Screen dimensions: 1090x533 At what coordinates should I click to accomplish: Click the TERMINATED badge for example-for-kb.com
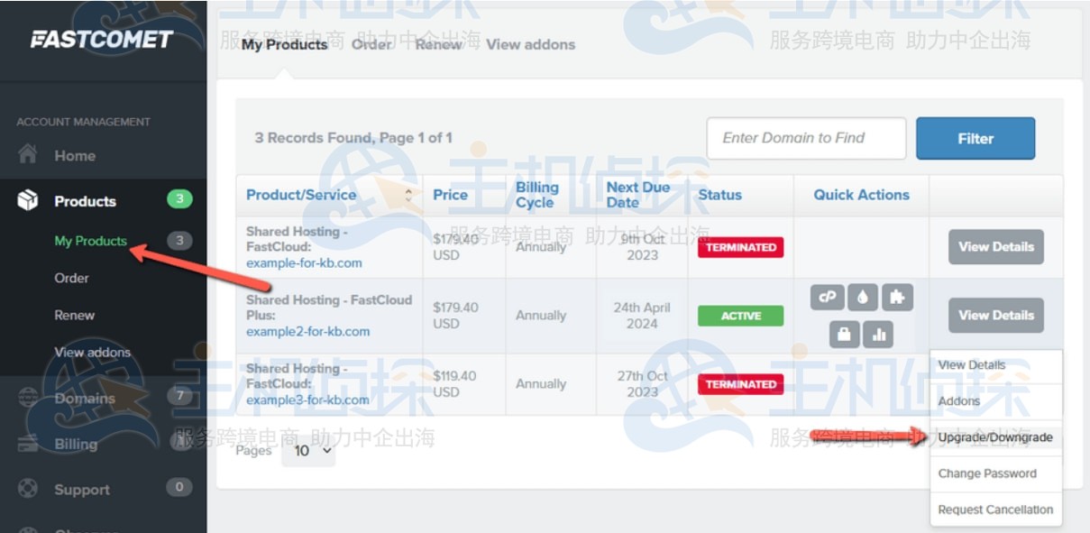pos(740,247)
